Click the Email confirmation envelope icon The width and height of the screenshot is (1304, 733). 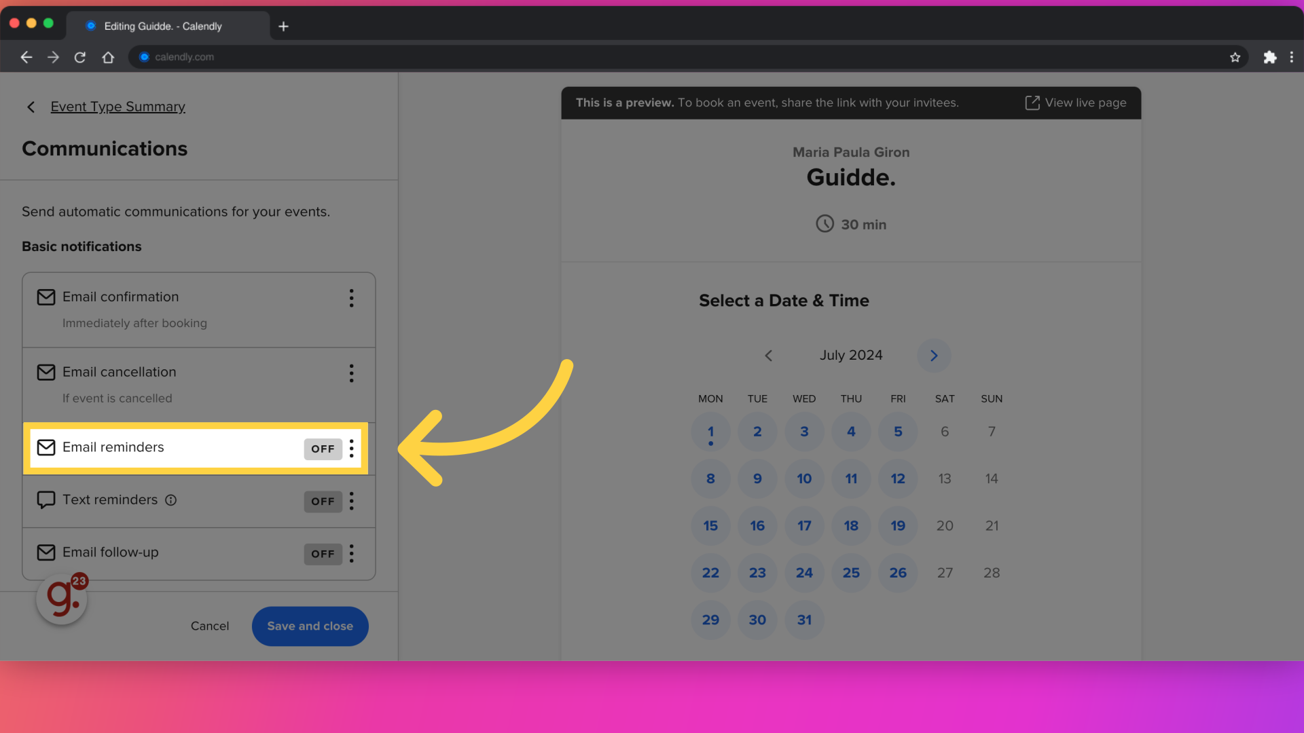click(46, 296)
